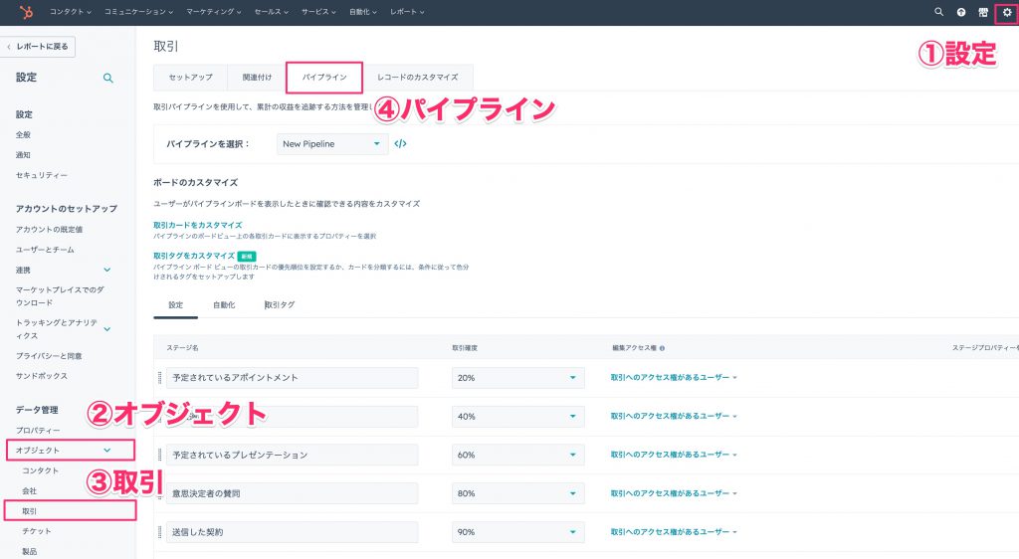Screen dimensions: 1019x559
Task: Switch to レコードのカスタマイズ tab
Action: click(417, 77)
